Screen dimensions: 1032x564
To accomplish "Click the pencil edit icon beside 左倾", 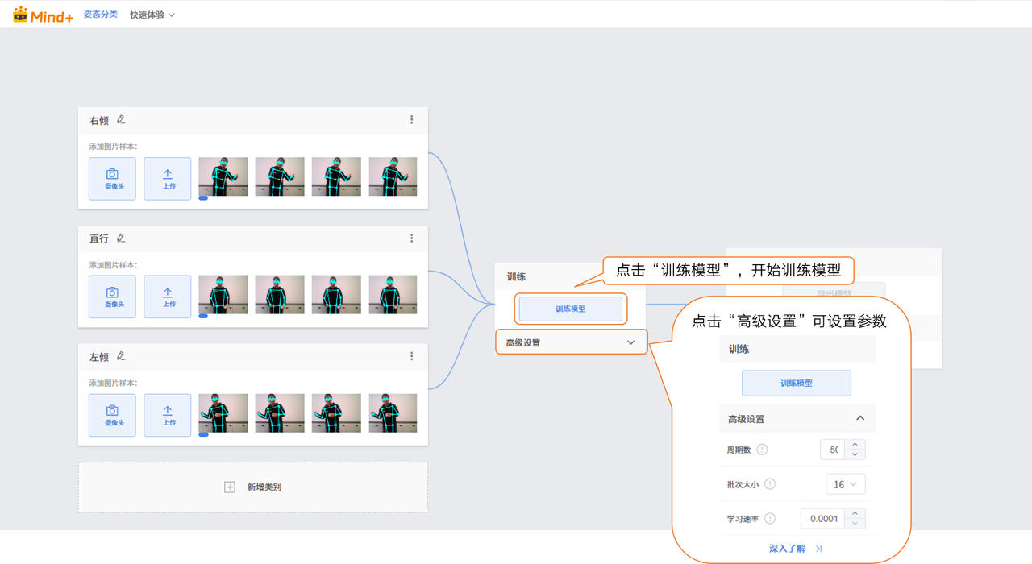I will coord(121,356).
